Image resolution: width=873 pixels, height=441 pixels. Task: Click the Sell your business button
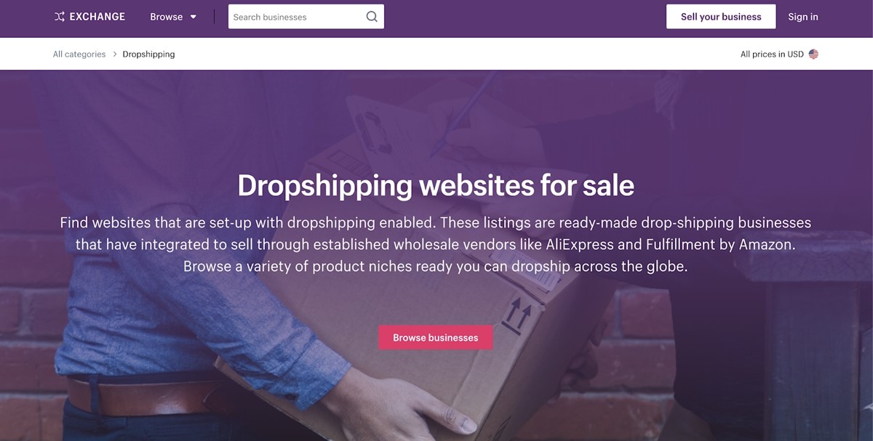[x=721, y=17]
